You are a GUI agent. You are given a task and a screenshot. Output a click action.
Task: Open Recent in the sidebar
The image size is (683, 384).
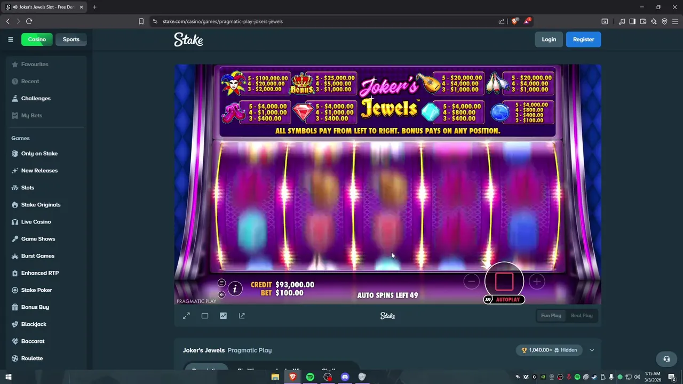(46, 82)
